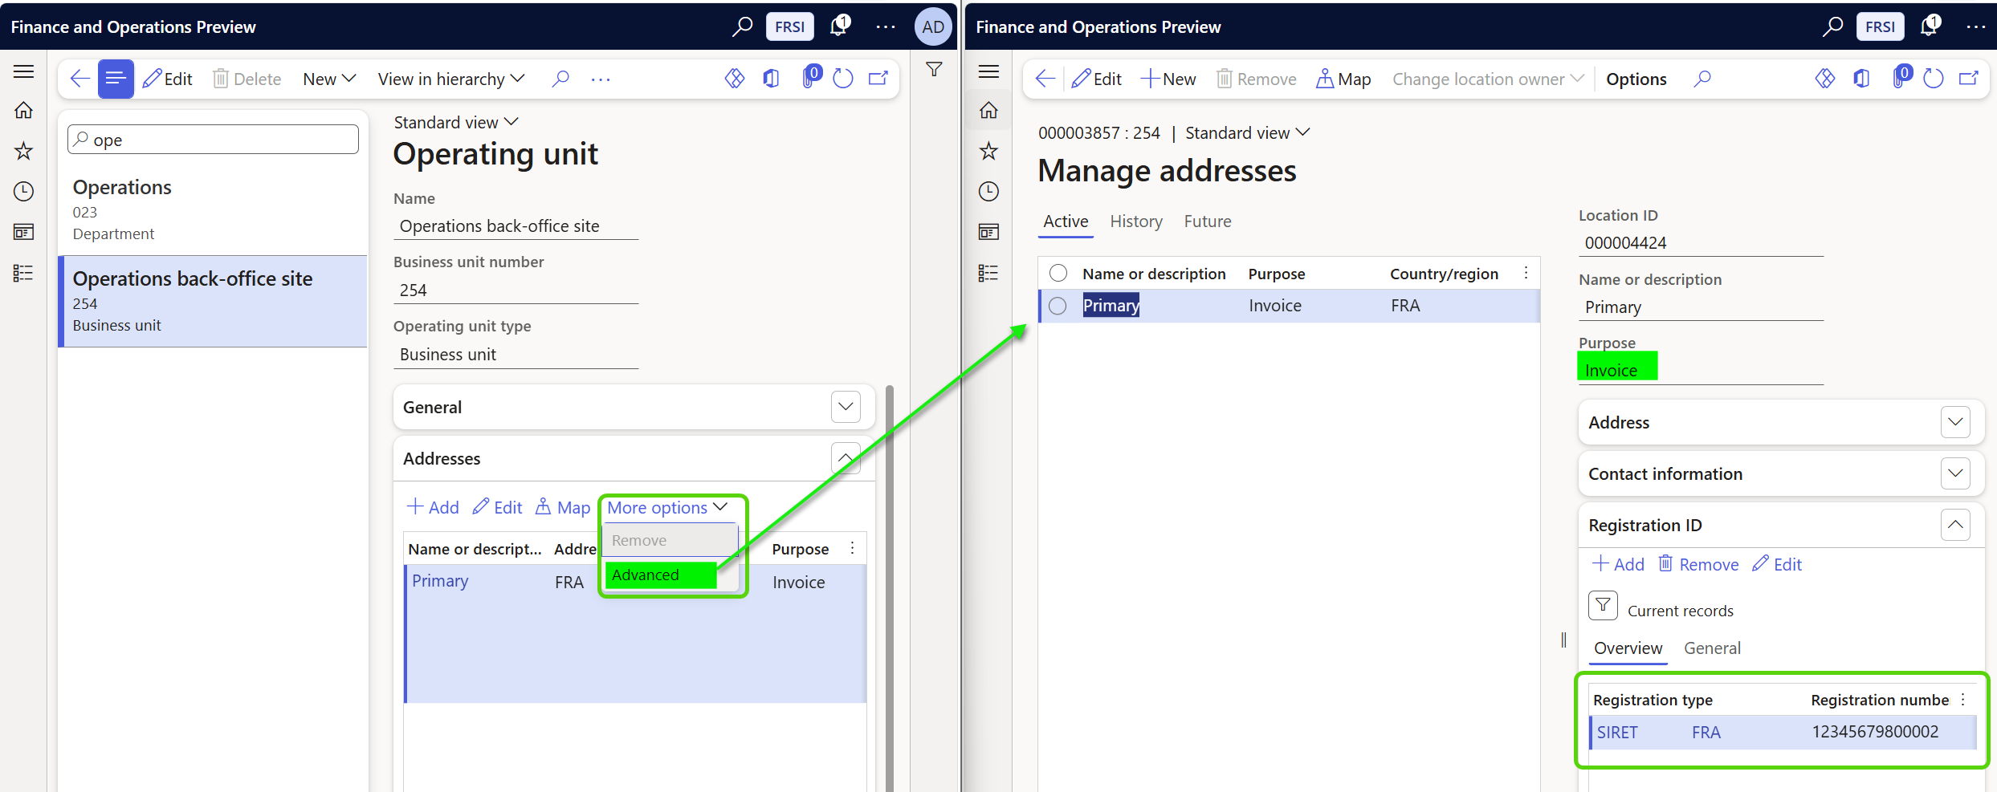Click the ope search filter field
Viewport: 1997px width, 792px height.
(213, 140)
